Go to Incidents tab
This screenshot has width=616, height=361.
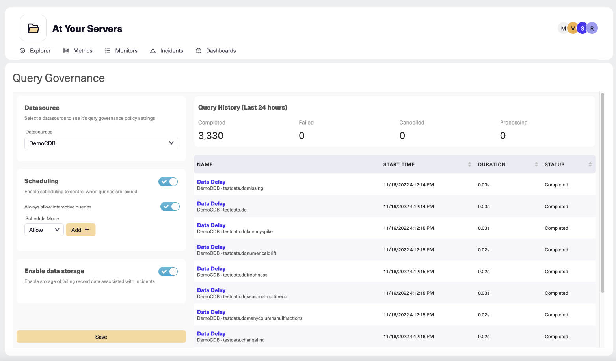tap(167, 51)
